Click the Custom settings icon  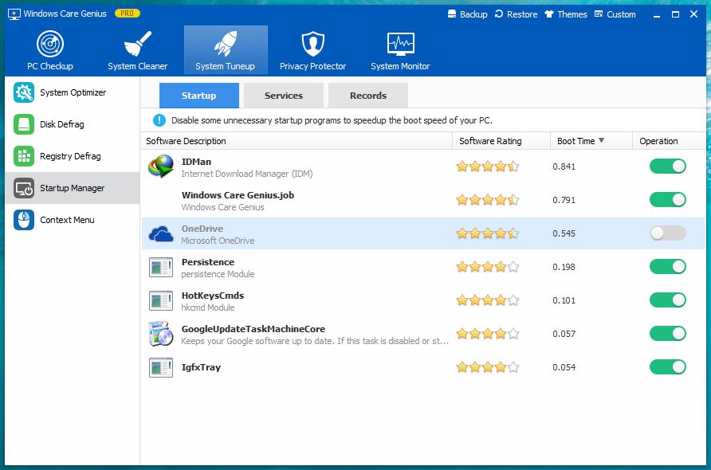[x=599, y=14]
